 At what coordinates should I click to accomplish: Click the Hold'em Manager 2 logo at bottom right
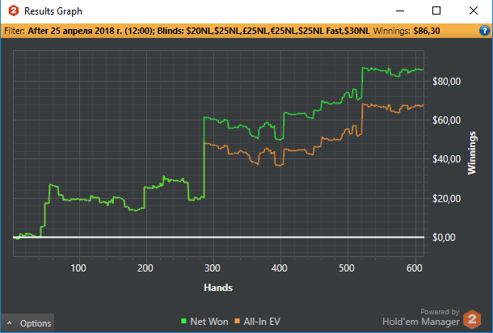472,319
